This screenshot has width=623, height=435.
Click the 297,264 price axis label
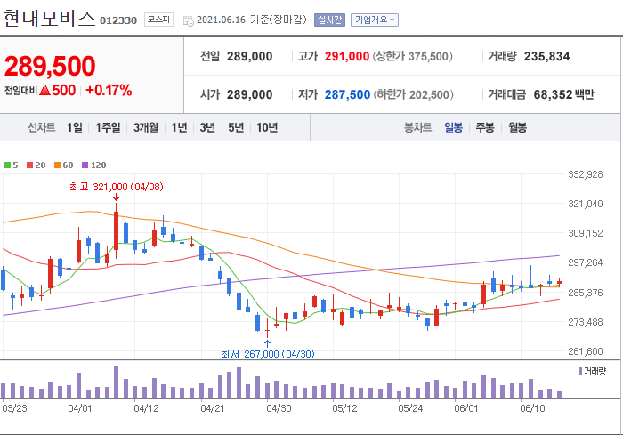pyautogui.click(x=586, y=262)
